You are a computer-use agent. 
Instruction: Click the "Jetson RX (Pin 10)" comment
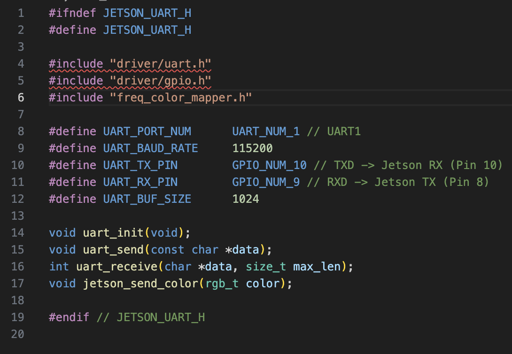coord(442,165)
